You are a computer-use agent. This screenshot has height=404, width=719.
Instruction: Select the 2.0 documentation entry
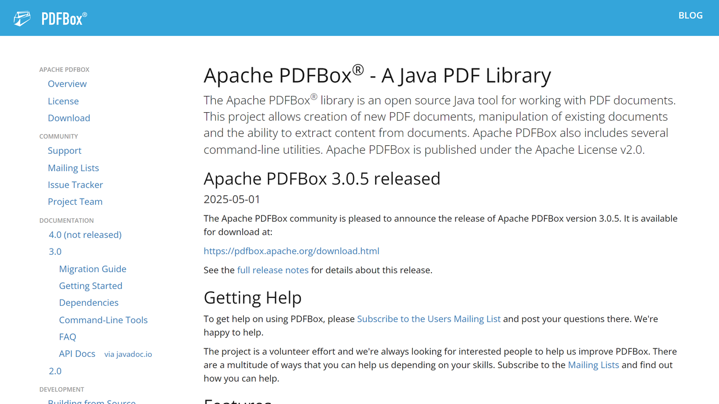(x=55, y=371)
